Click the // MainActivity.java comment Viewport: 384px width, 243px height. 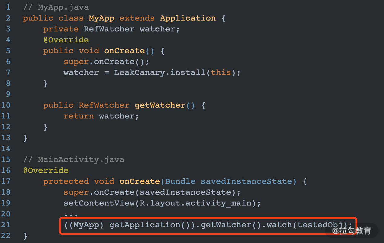pos(74,160)
